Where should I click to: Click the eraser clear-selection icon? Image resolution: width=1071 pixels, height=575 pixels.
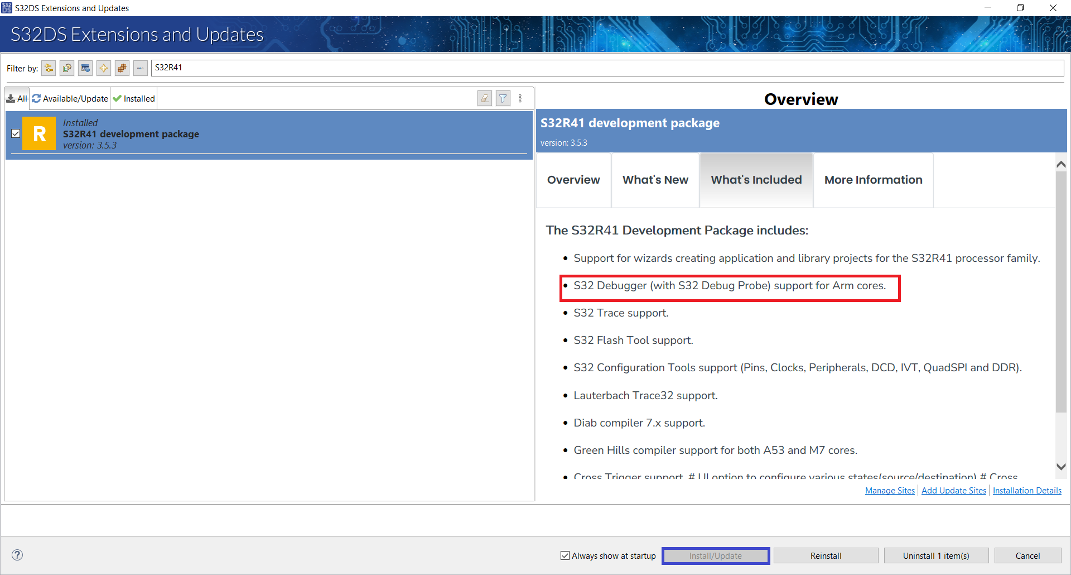coord(485,98)
